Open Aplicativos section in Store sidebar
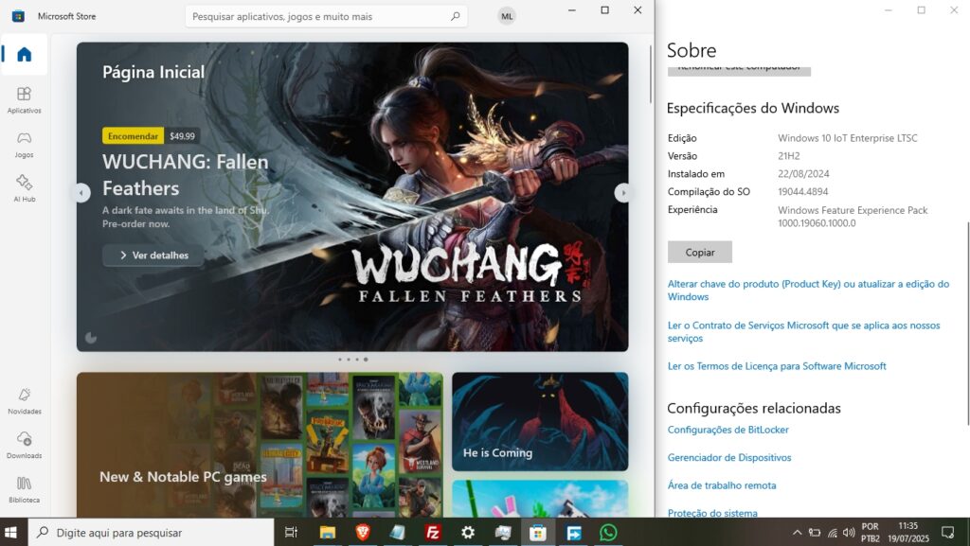 tap(24, 100)
